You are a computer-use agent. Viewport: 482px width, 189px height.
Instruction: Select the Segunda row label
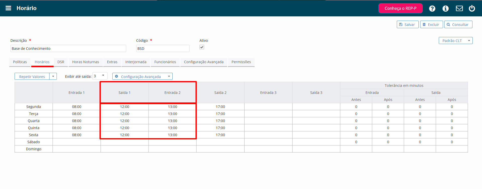(x=34, y=107)
